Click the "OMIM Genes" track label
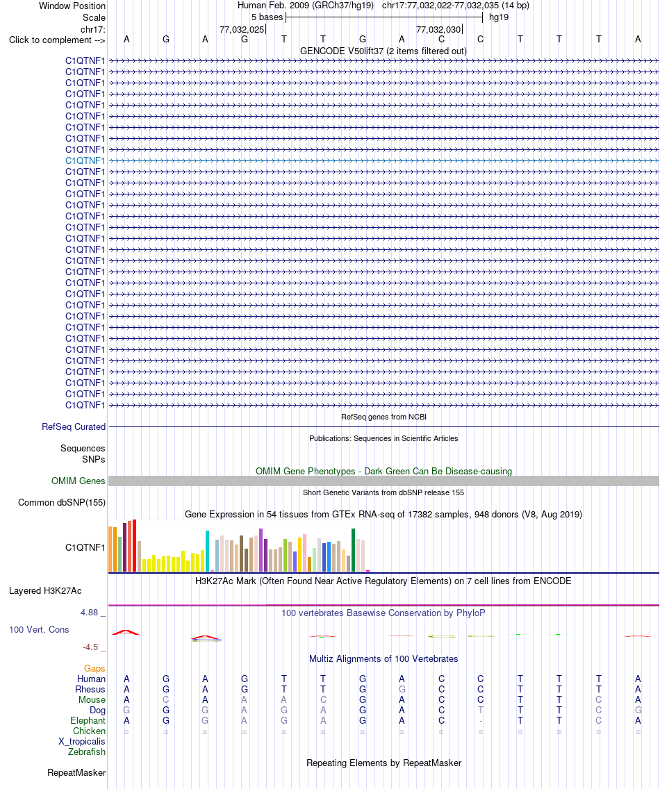Viewport: 660px width, 789px height. pos(78,481)
